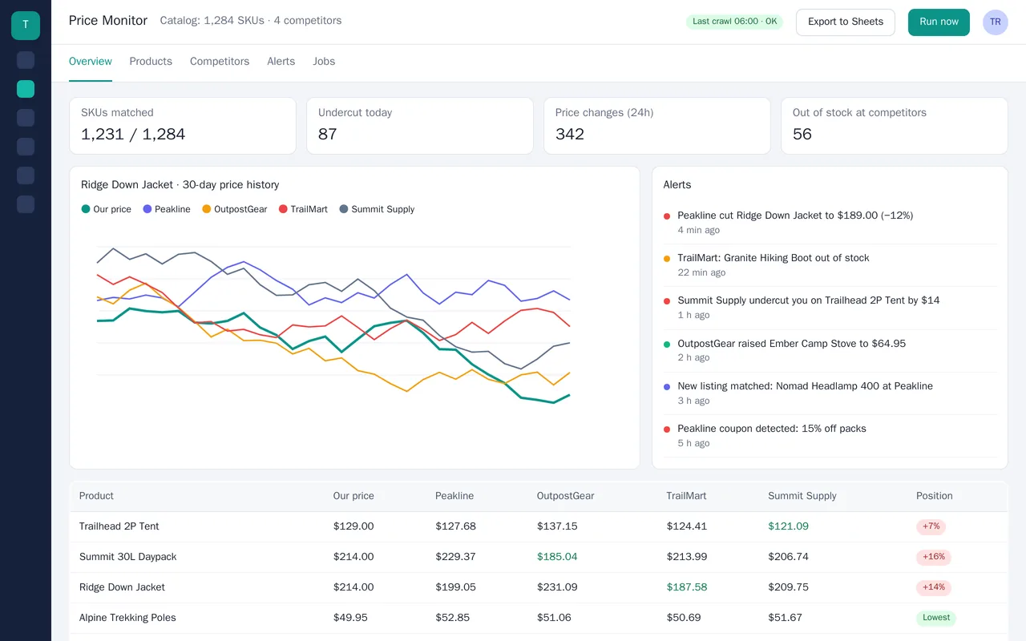The height and width of the screenshot is (641, 1026).
Task: Toggle the Summit Supply series in the chart legend
Action: [x=377, y=209]
